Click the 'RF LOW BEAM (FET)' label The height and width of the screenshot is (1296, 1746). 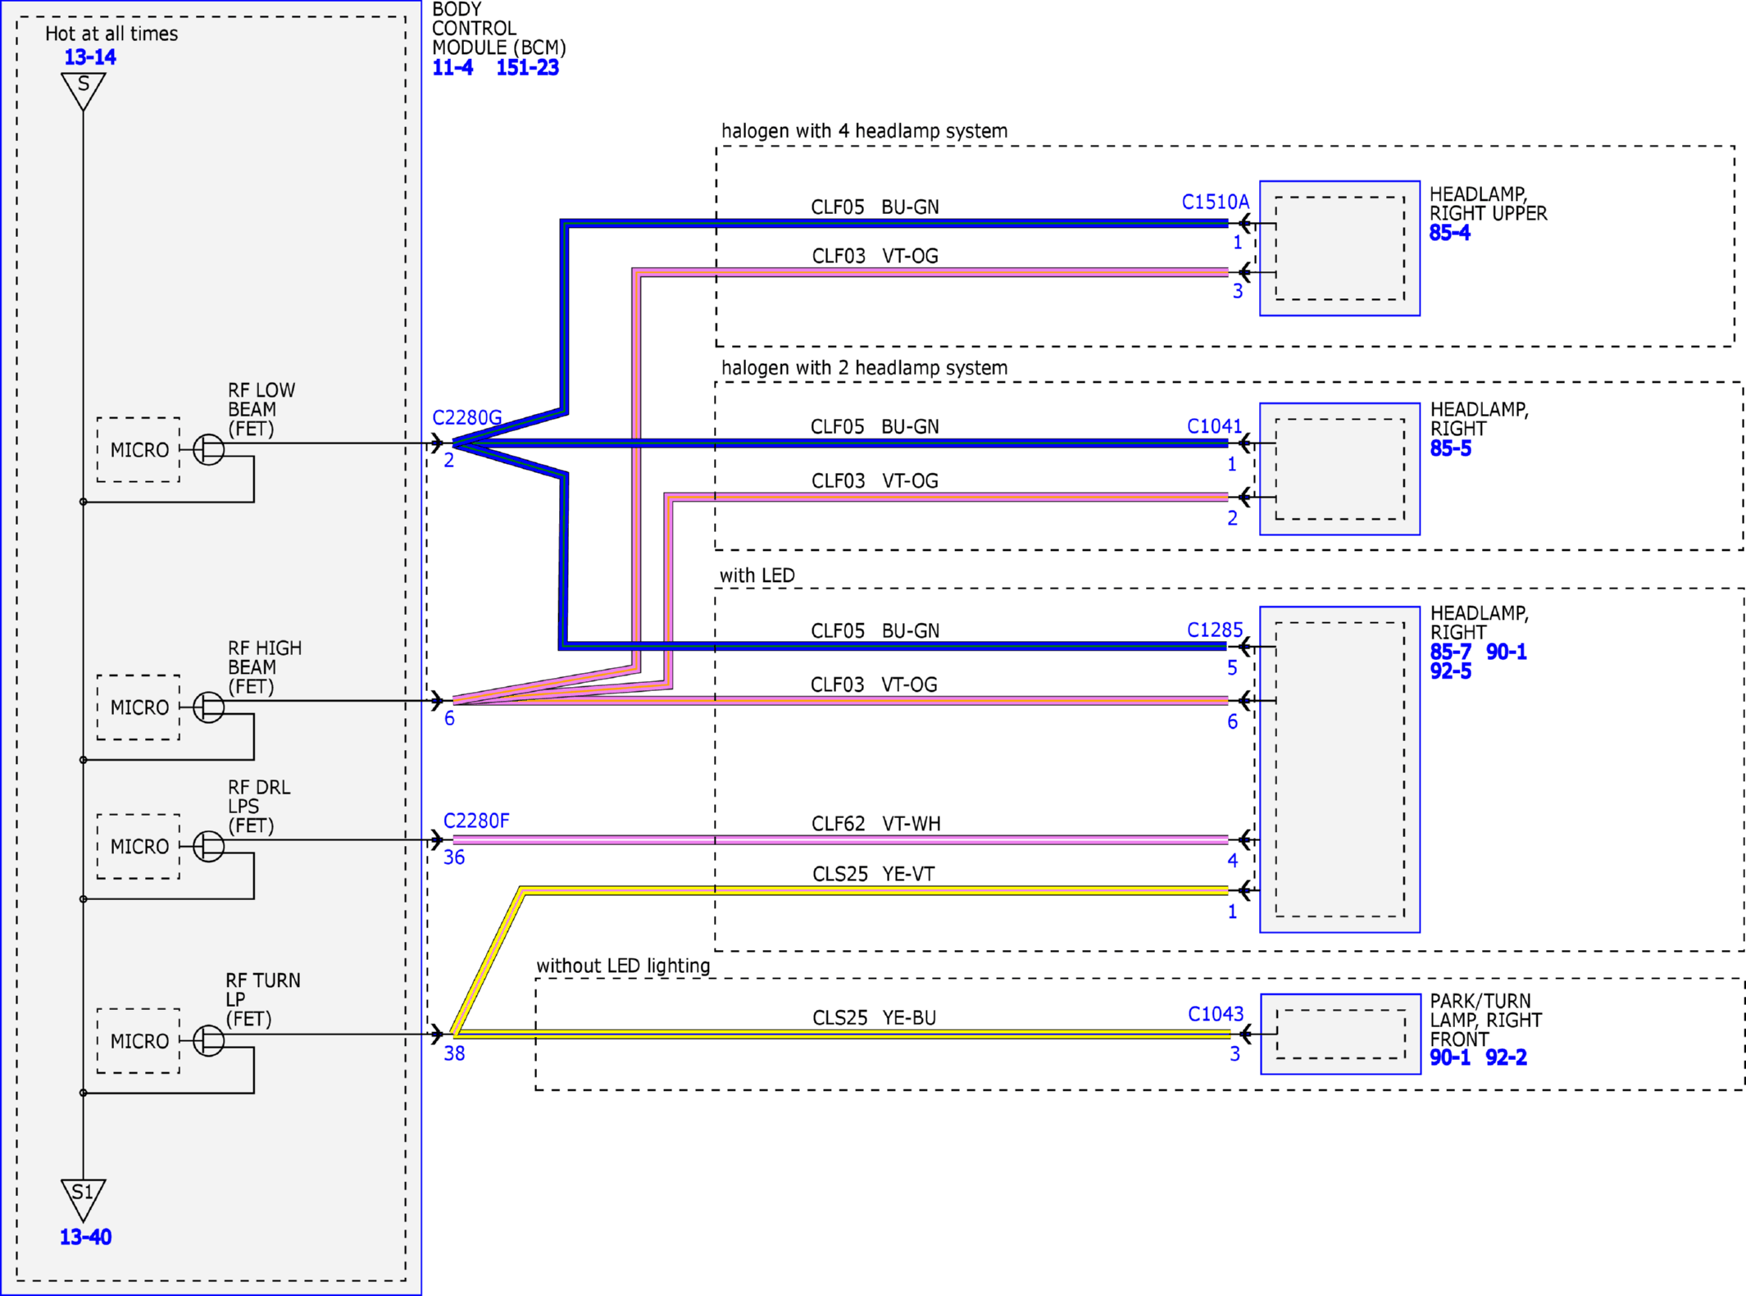click(x=261, y=409)
